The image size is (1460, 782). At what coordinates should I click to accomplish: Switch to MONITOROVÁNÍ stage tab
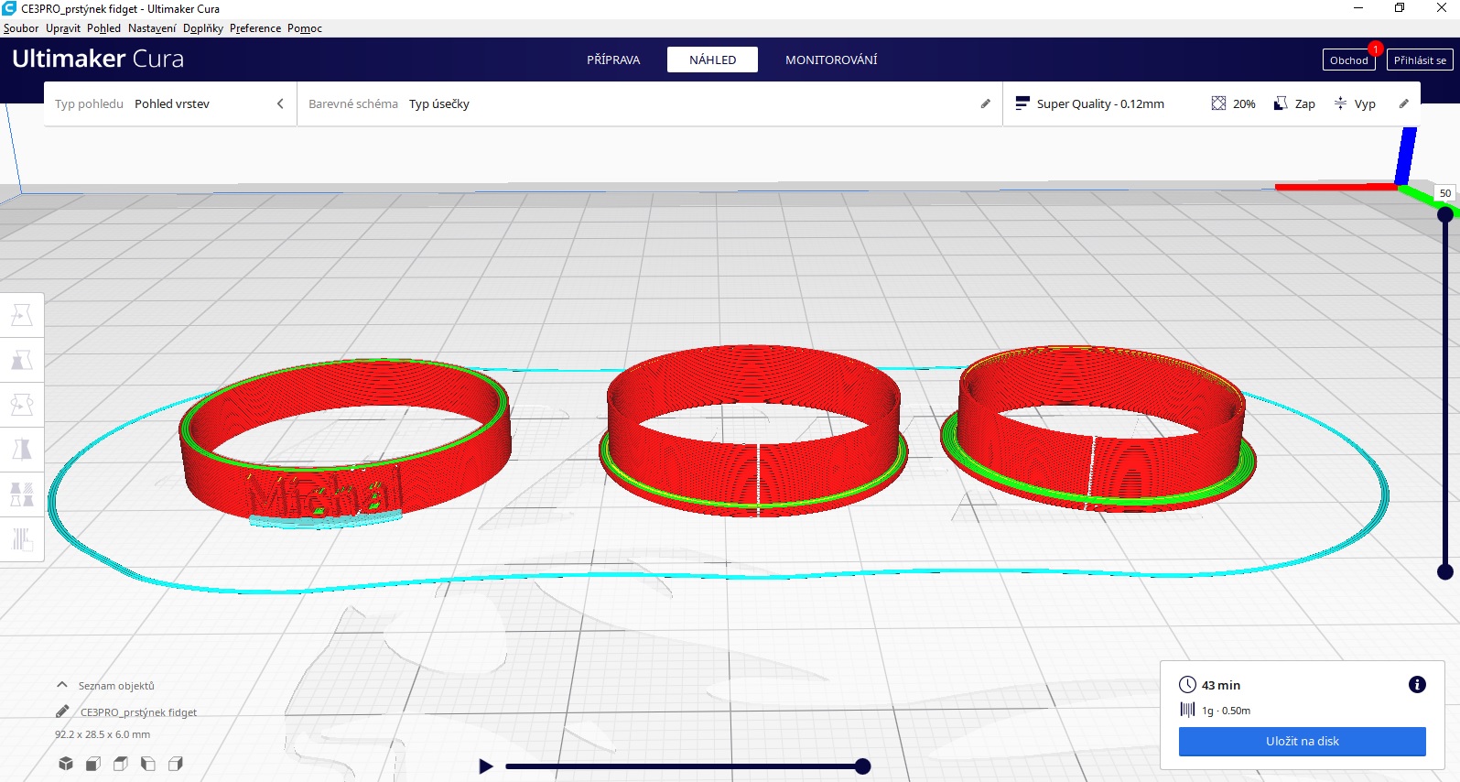tap(831, 60)
